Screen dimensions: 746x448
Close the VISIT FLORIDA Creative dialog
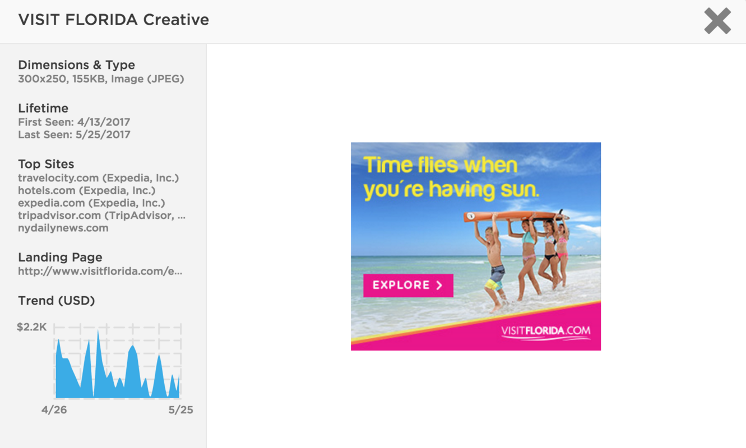(717, 21)
